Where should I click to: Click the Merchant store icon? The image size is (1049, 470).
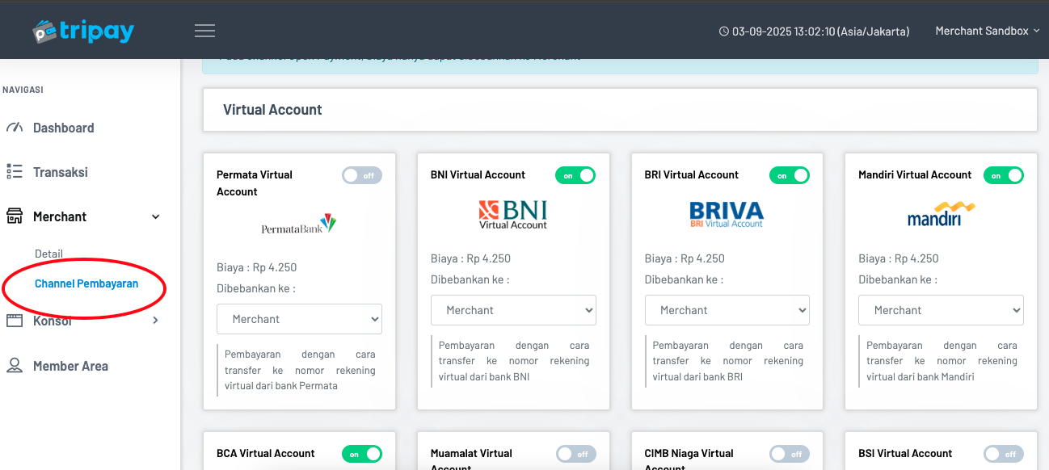(15, 216)
